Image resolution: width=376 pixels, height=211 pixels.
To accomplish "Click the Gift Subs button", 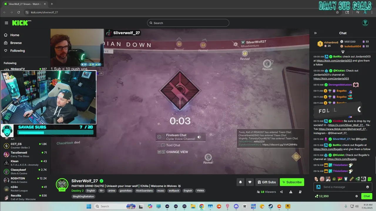I will click(267, 182).
